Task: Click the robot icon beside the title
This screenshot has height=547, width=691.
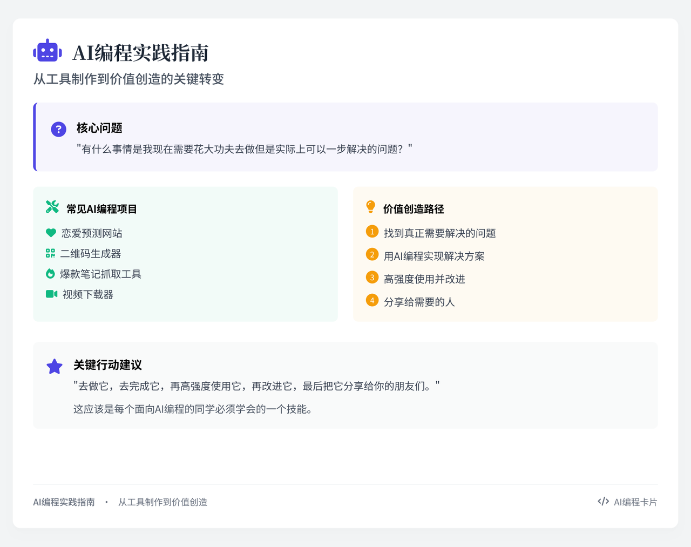Action: pyautogui.click(x=48, y=51)
